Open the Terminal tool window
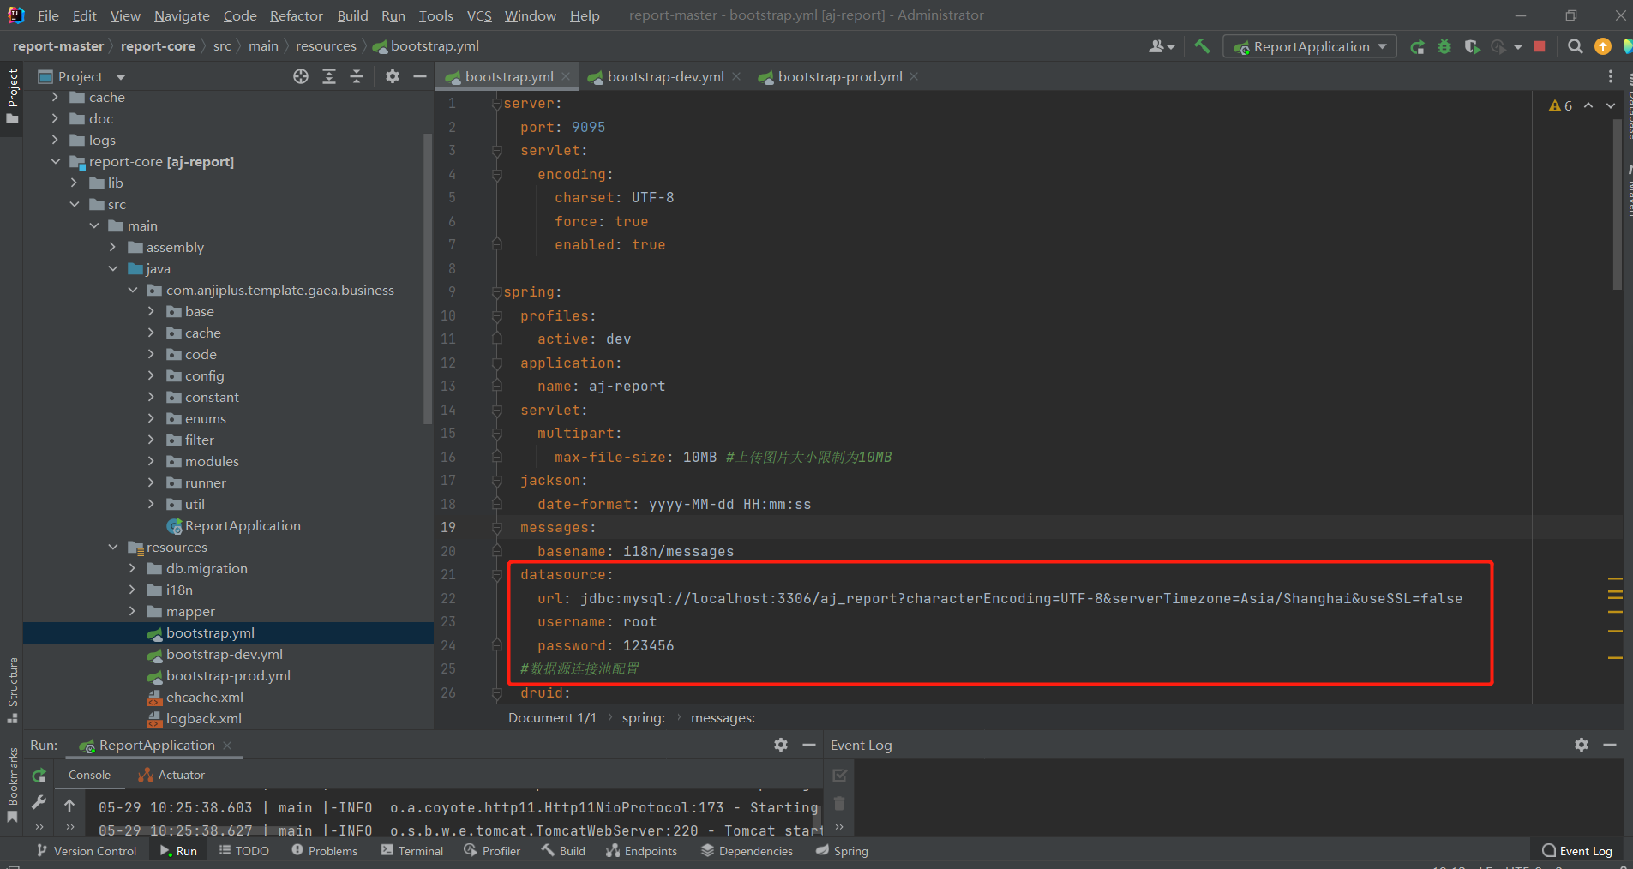 (x=412, y=850)
